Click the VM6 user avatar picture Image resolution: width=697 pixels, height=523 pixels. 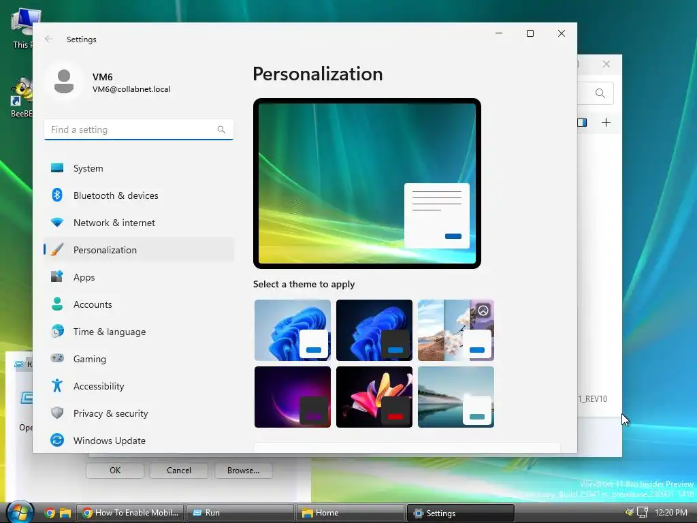(x=64, y=82)
